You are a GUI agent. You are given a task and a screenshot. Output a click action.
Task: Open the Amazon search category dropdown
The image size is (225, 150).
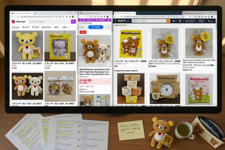pyautogui.click(x=134, y=21)
